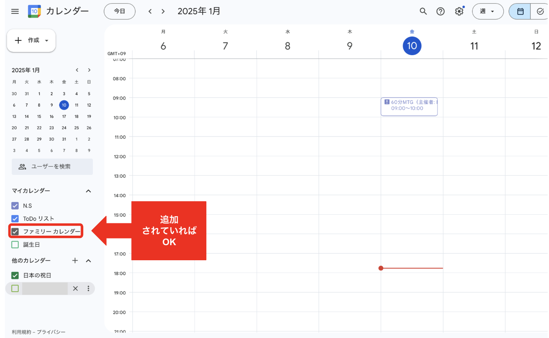This screenshot has width=549, height=338.
Task: Click the ユーザーを検索 search field
Action: 52,167
